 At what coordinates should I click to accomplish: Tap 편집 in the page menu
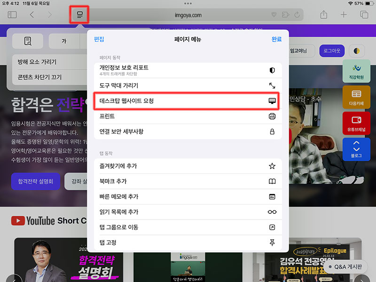coord(99,39)
